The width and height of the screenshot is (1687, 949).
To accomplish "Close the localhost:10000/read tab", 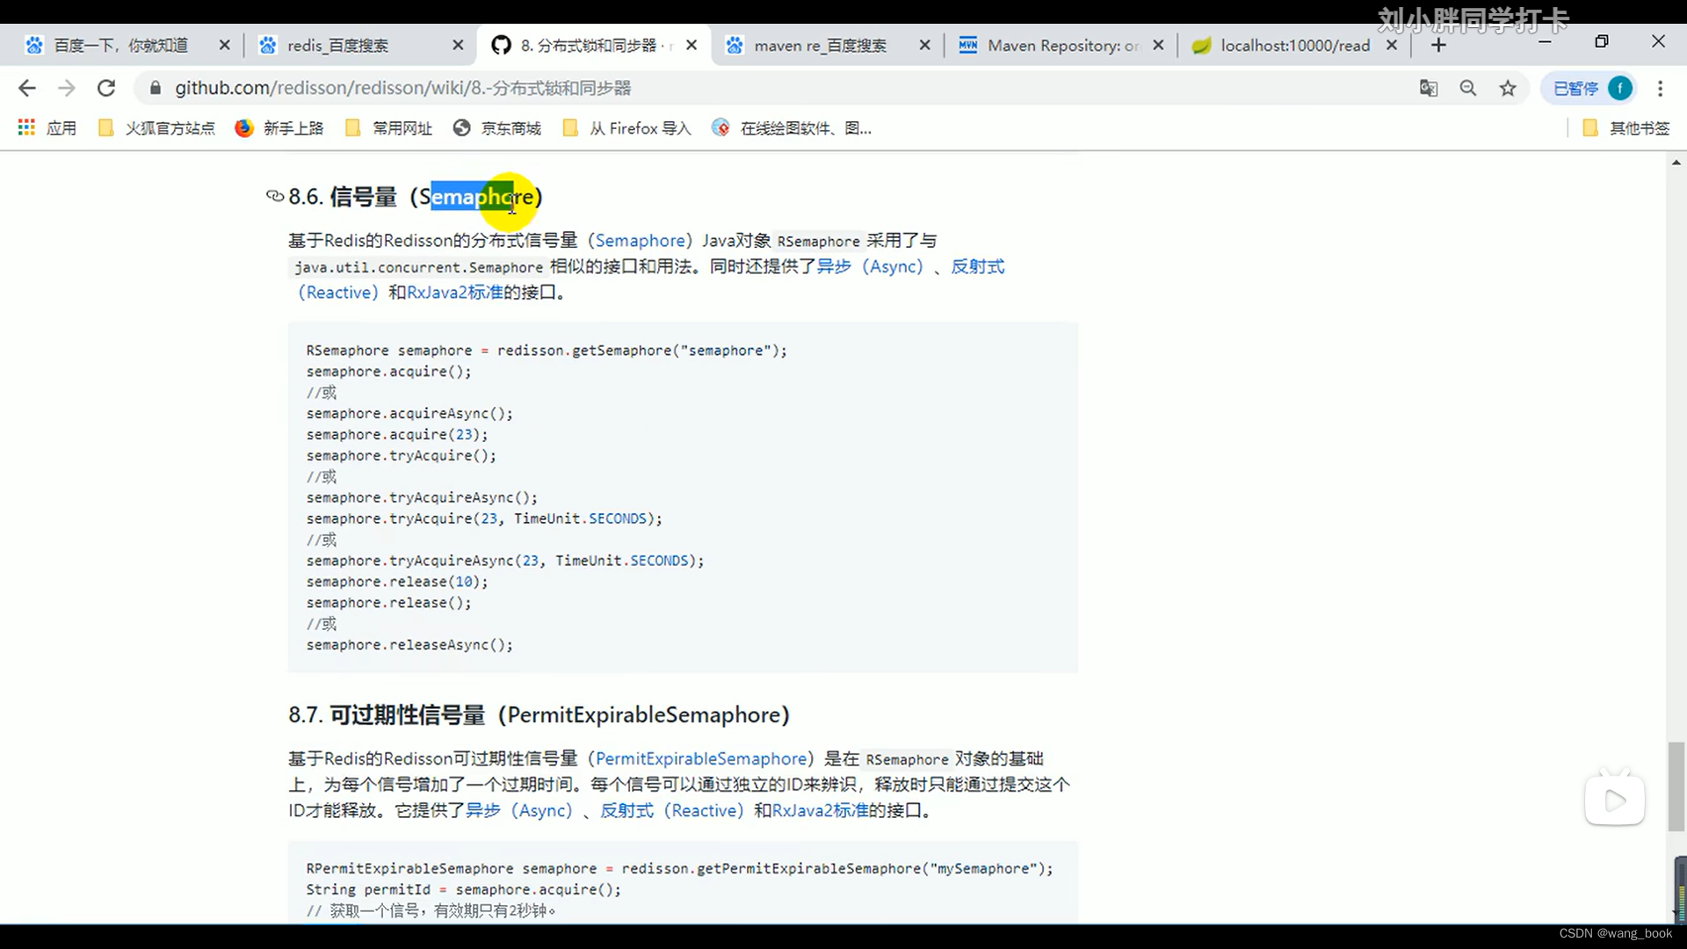I will pos(1392,45).
